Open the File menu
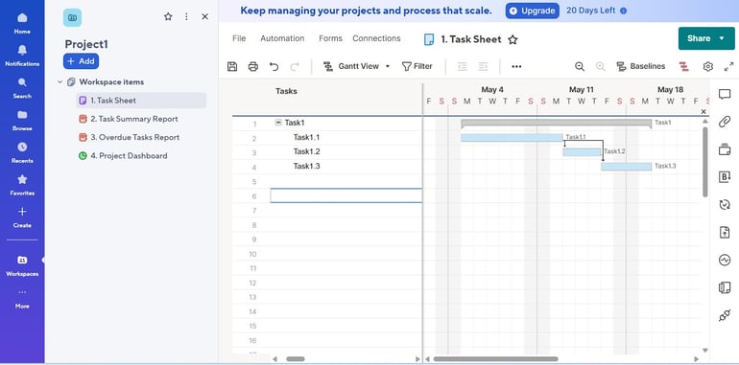Image resolution: width=739 pixels, height=365 pixels. pos(239,38)
